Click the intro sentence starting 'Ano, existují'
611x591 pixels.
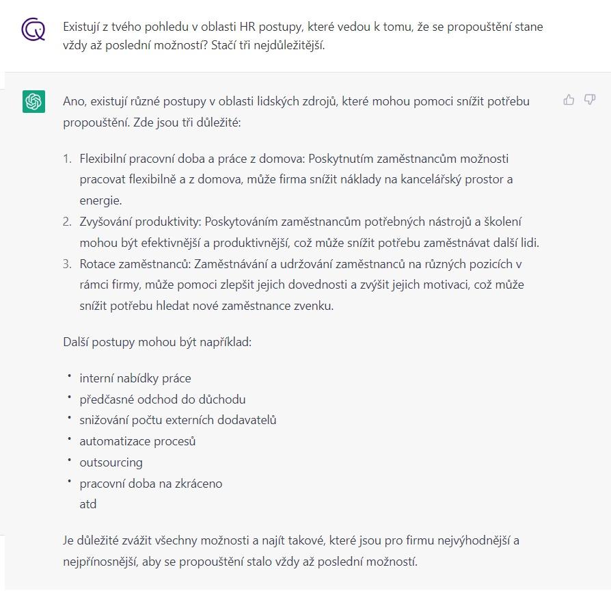pyautogui.click(x=296, y=111)
